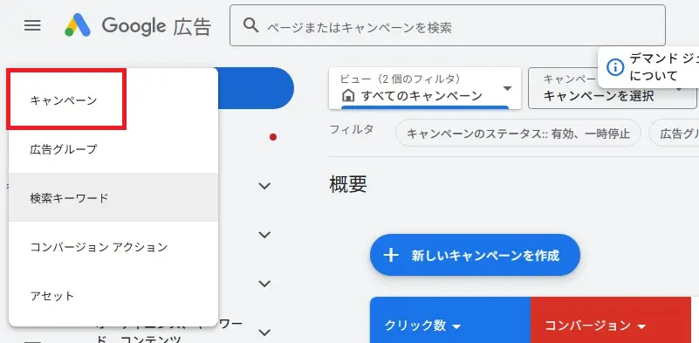
Task: Focus the ページまたはキャンペーンを検索 search field
Action: (x=447, y=25)
